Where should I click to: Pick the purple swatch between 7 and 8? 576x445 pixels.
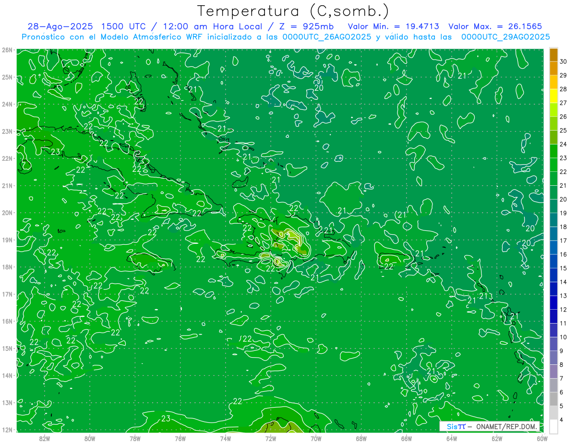[553, 371]
